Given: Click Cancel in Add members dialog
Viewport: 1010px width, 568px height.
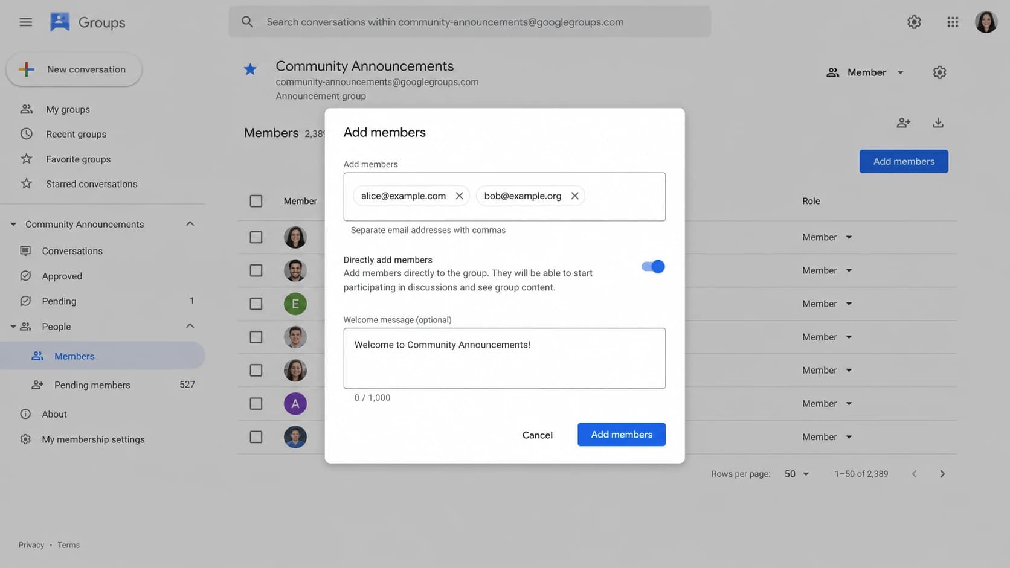Looking at the screenshot, I should click(537, 435).
